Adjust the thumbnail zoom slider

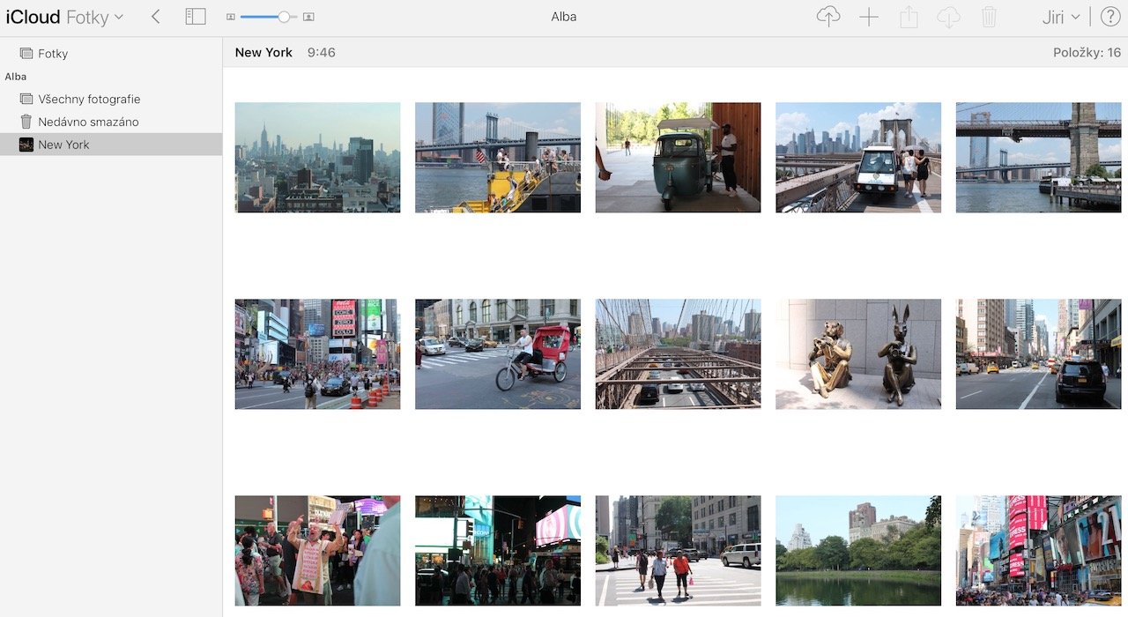[269, 17]
